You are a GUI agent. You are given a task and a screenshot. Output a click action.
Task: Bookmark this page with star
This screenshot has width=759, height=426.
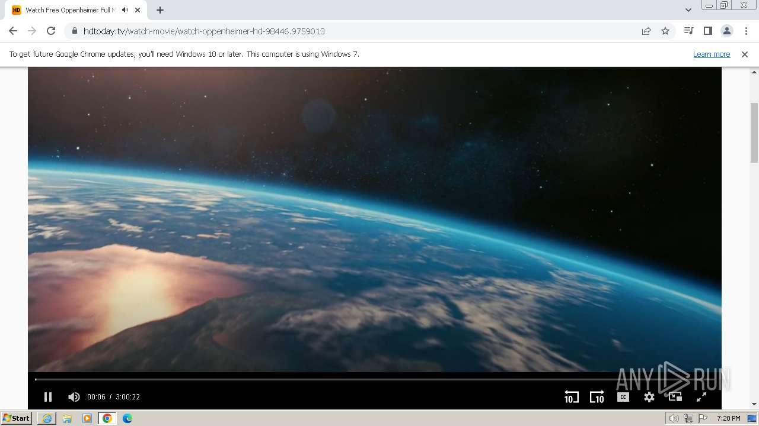click(665, 31)
